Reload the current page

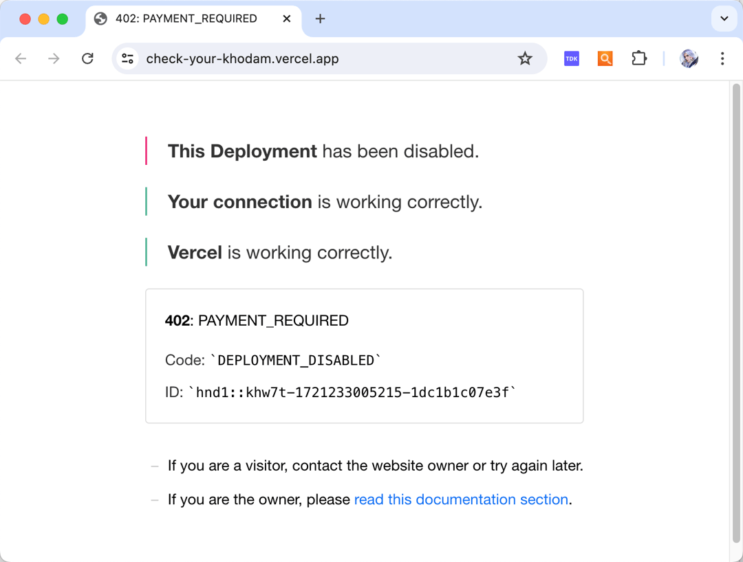pos(87,58)
